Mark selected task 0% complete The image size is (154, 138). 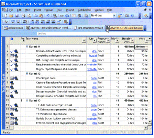32,22
